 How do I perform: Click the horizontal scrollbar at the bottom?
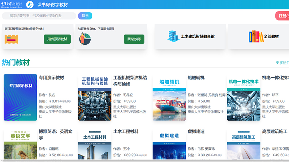click(x=144, y=161)
